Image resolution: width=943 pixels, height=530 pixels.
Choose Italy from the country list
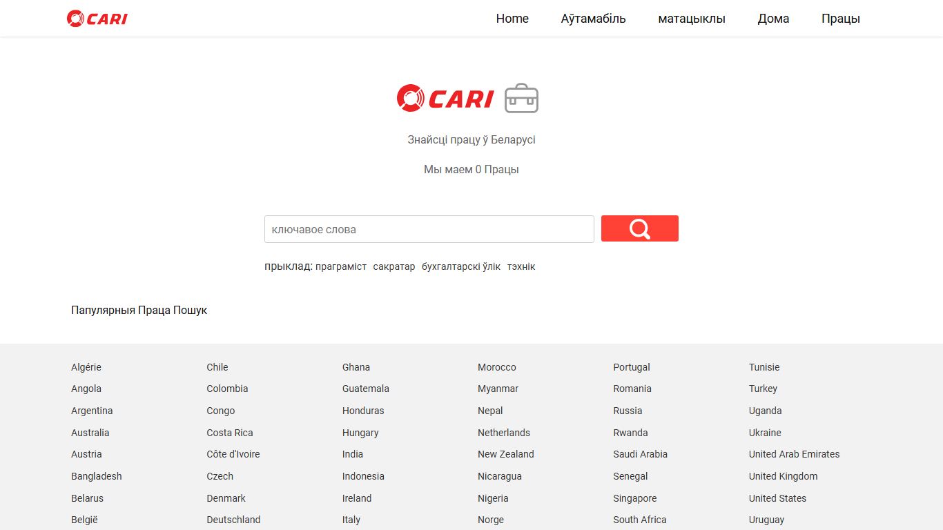click(x=351, y=520)
